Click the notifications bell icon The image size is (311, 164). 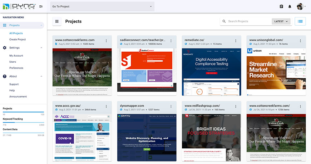(x=290, y=6)
